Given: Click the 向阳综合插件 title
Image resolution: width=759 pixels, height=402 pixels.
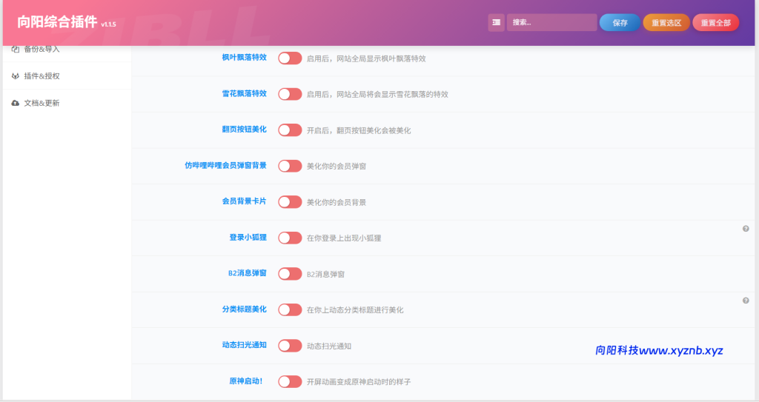Looking at the screenshot, I should pyautogui.click(x=57, y=21).
